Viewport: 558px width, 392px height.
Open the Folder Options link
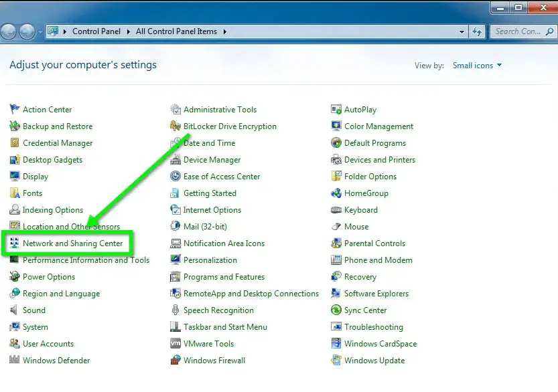[370, 177]
